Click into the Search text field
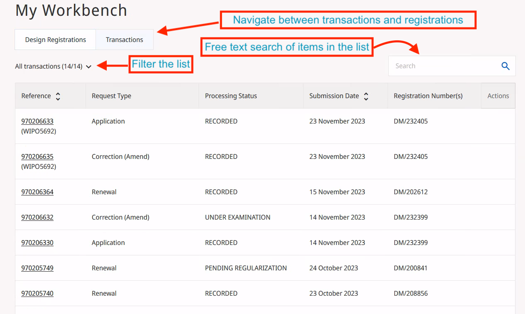The width and height of the screenshot is (525, 314). click(x=442, y=66)
